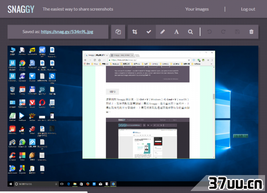Click the browser reload button in screenshot

(x=95, y=60)
